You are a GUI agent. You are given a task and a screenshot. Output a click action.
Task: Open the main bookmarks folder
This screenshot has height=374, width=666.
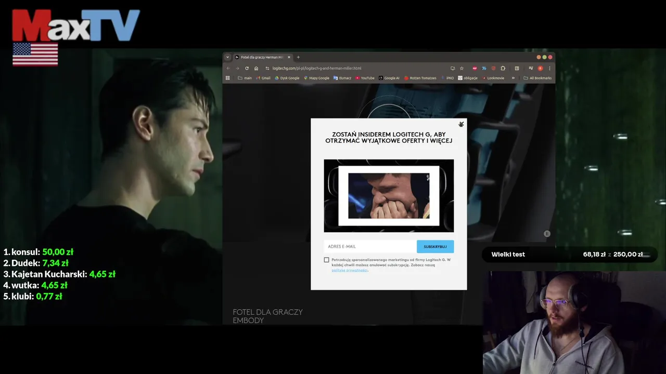(x=245, y=78)
